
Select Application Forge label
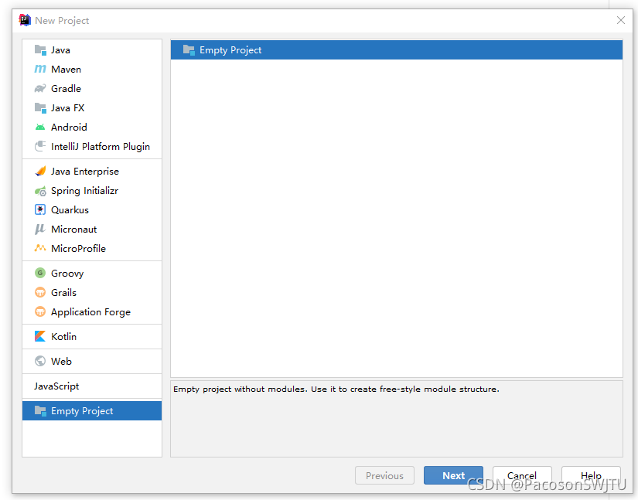91,312
